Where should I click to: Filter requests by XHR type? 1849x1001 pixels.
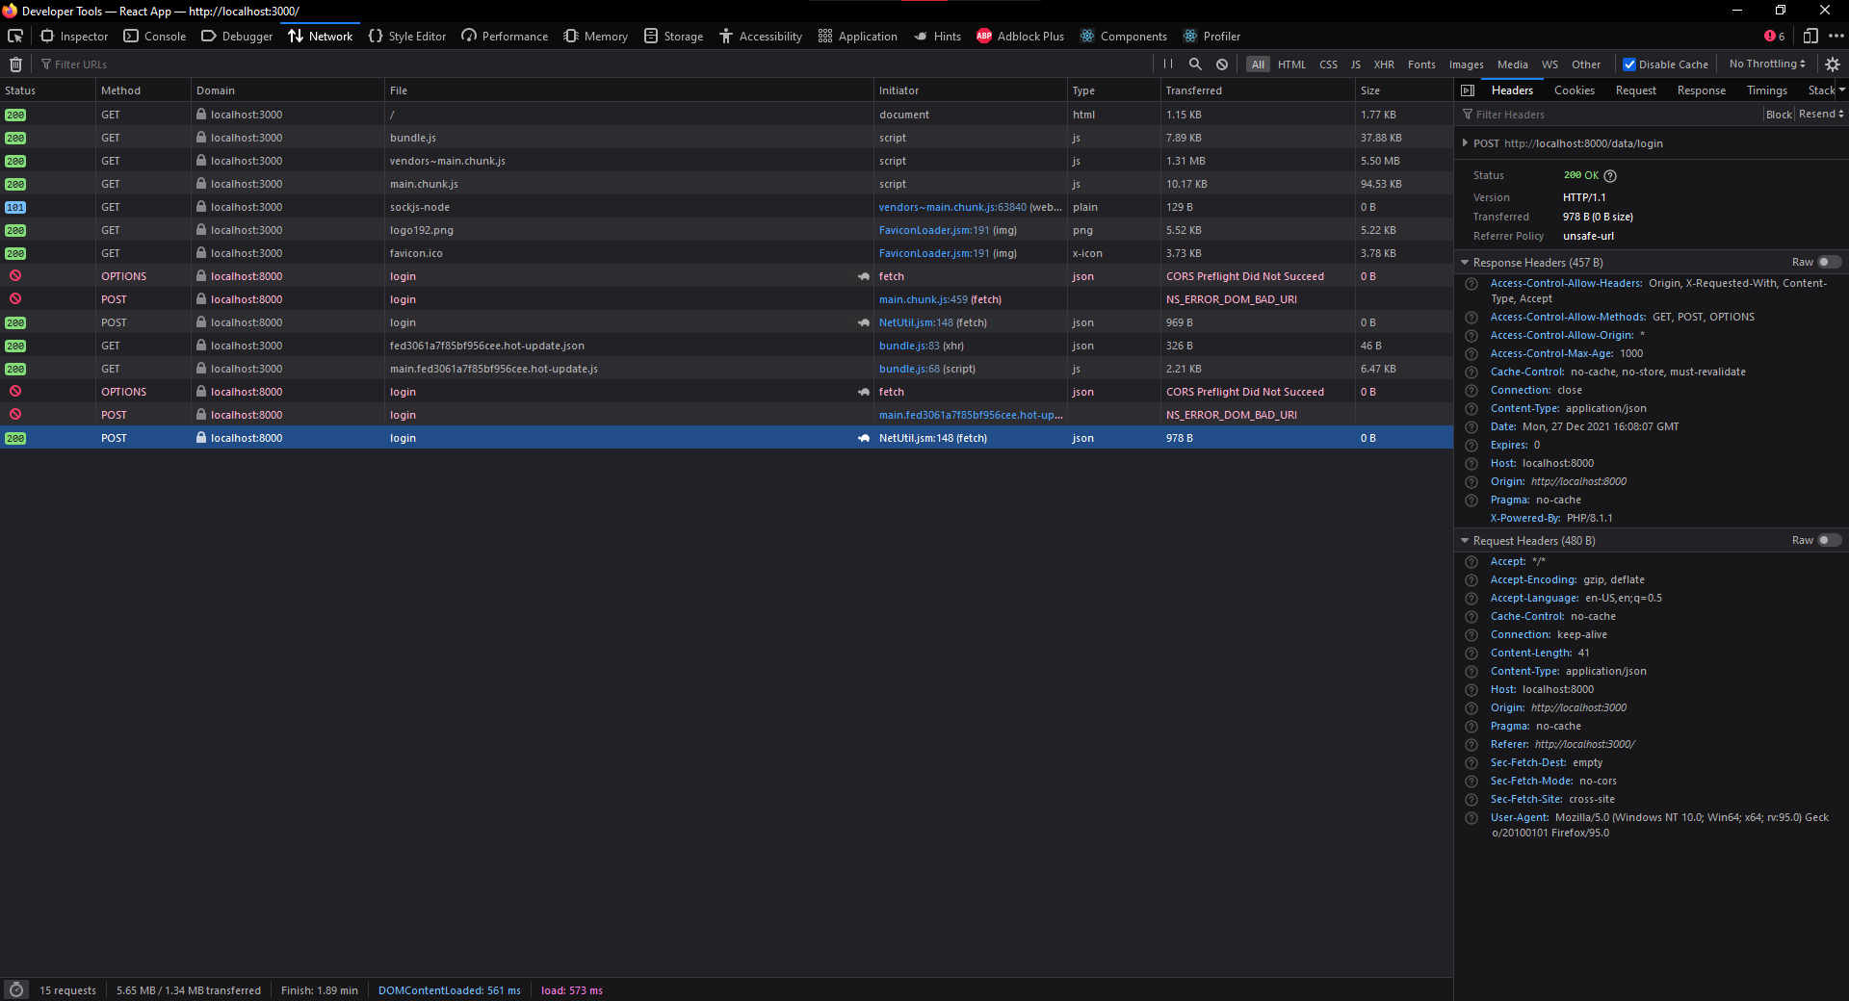point(1384,64)
